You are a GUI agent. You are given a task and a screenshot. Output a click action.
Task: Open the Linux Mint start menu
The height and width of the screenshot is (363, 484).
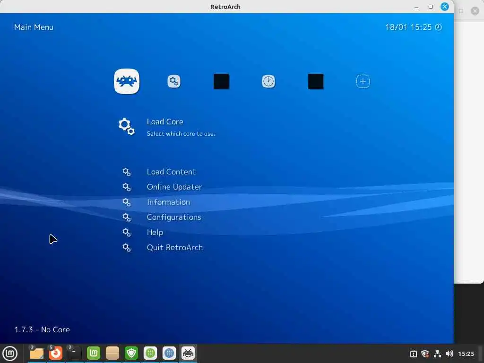coord(10,354)
